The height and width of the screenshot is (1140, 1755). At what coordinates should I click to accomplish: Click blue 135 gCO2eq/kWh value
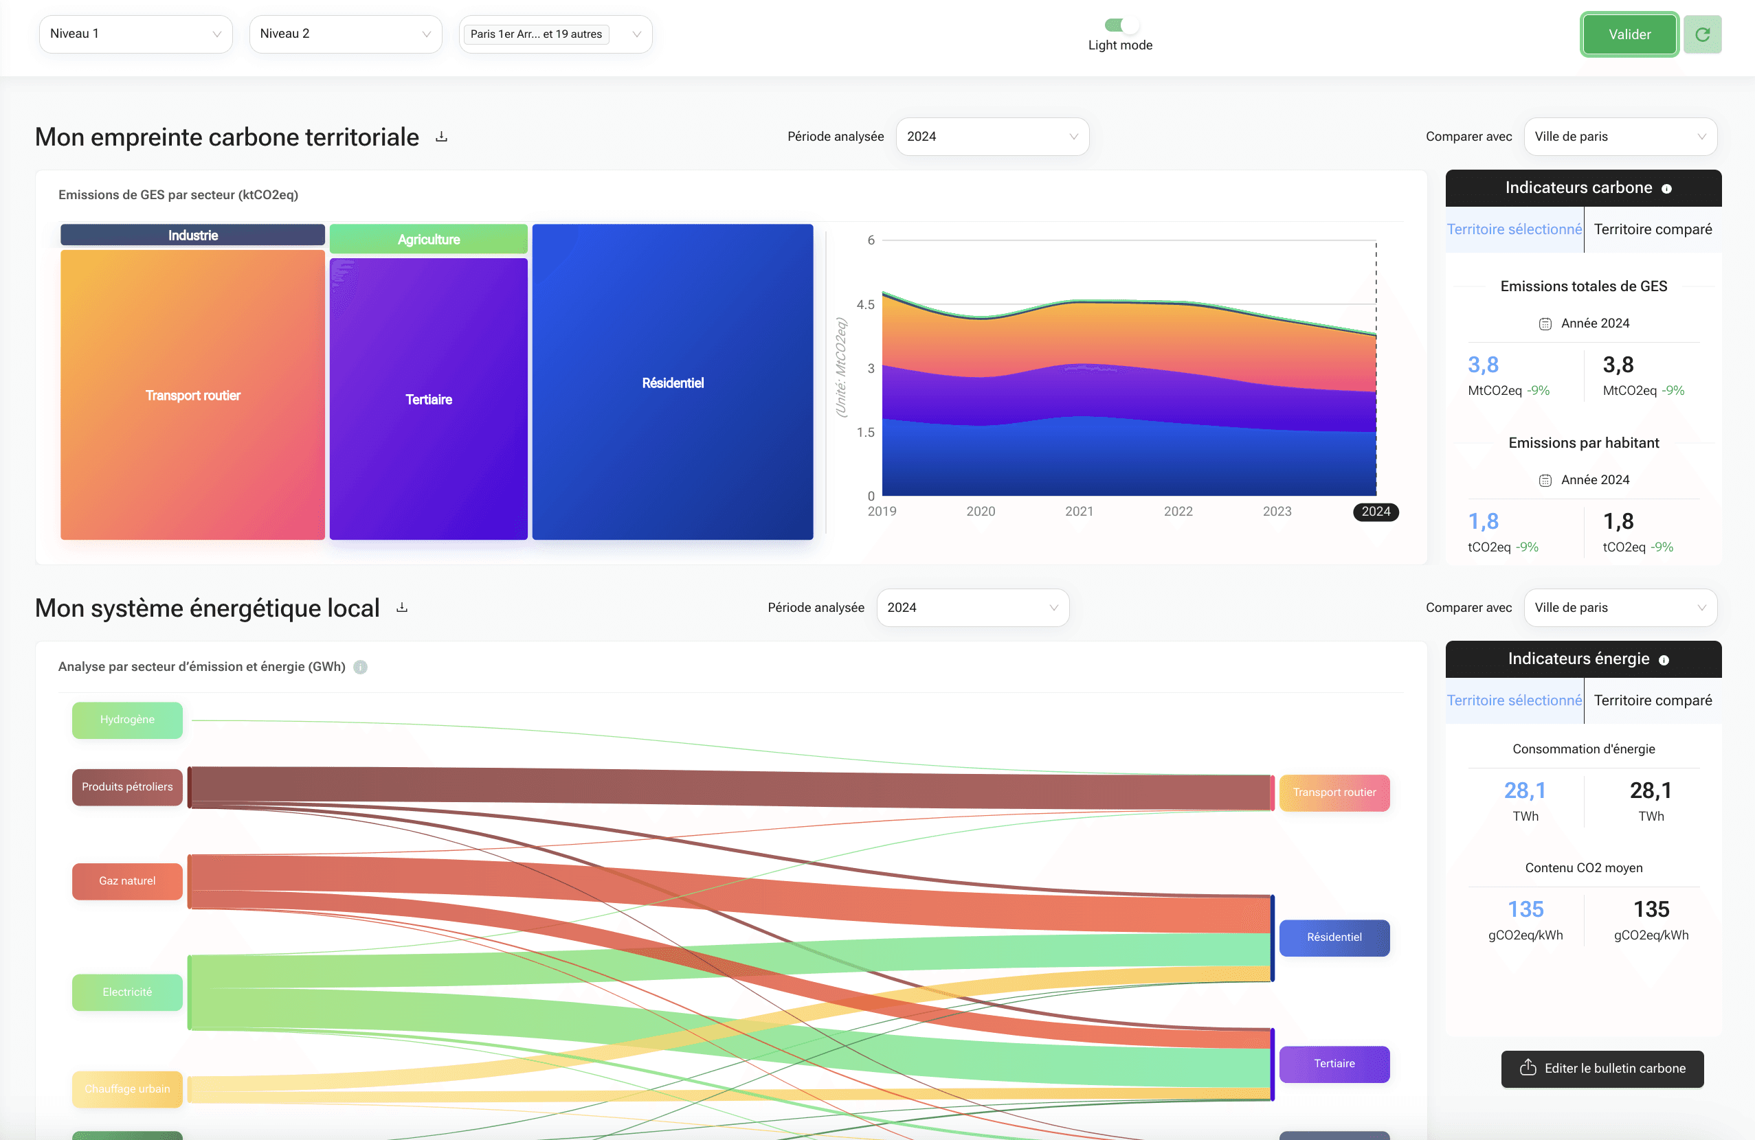pos(1525,909)
